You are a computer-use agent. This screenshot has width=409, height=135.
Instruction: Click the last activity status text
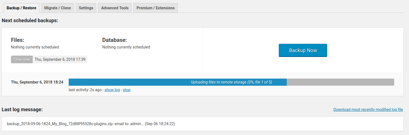pyautogui.click(x=85, y=90)
